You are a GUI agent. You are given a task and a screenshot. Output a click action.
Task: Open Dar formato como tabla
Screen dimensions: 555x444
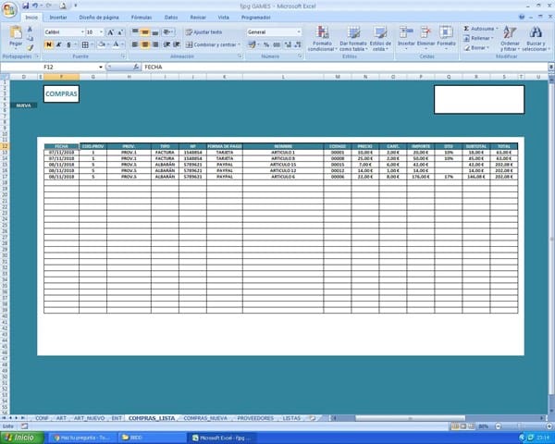coord(353,38)
